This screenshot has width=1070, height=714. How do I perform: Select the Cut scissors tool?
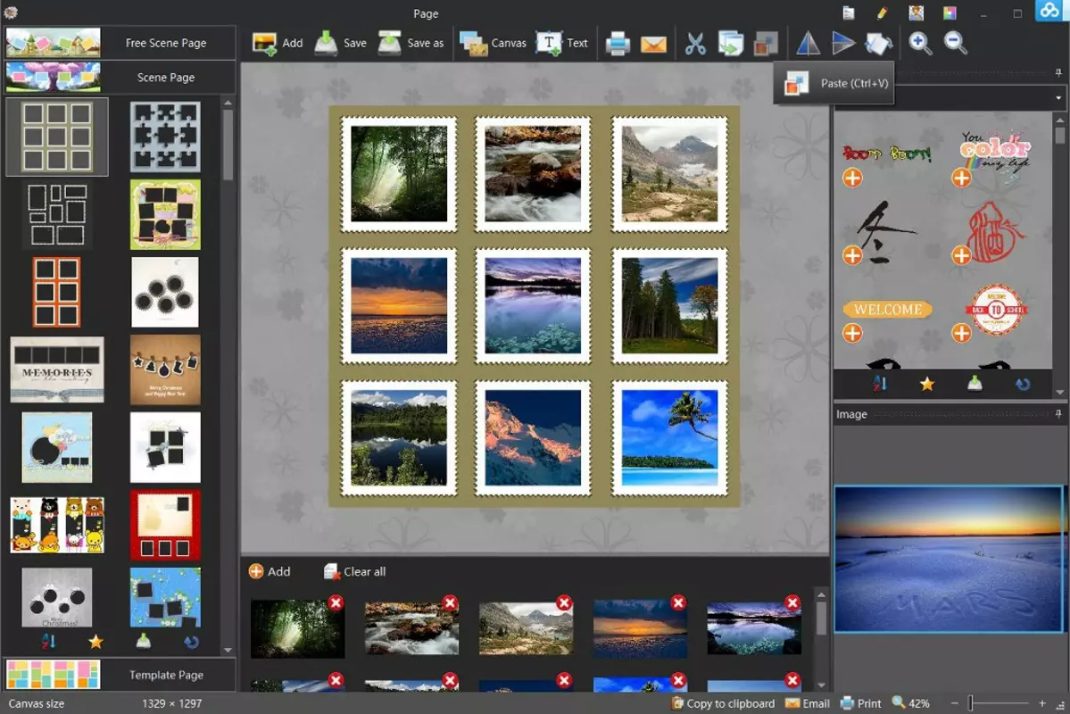(694, 43)
